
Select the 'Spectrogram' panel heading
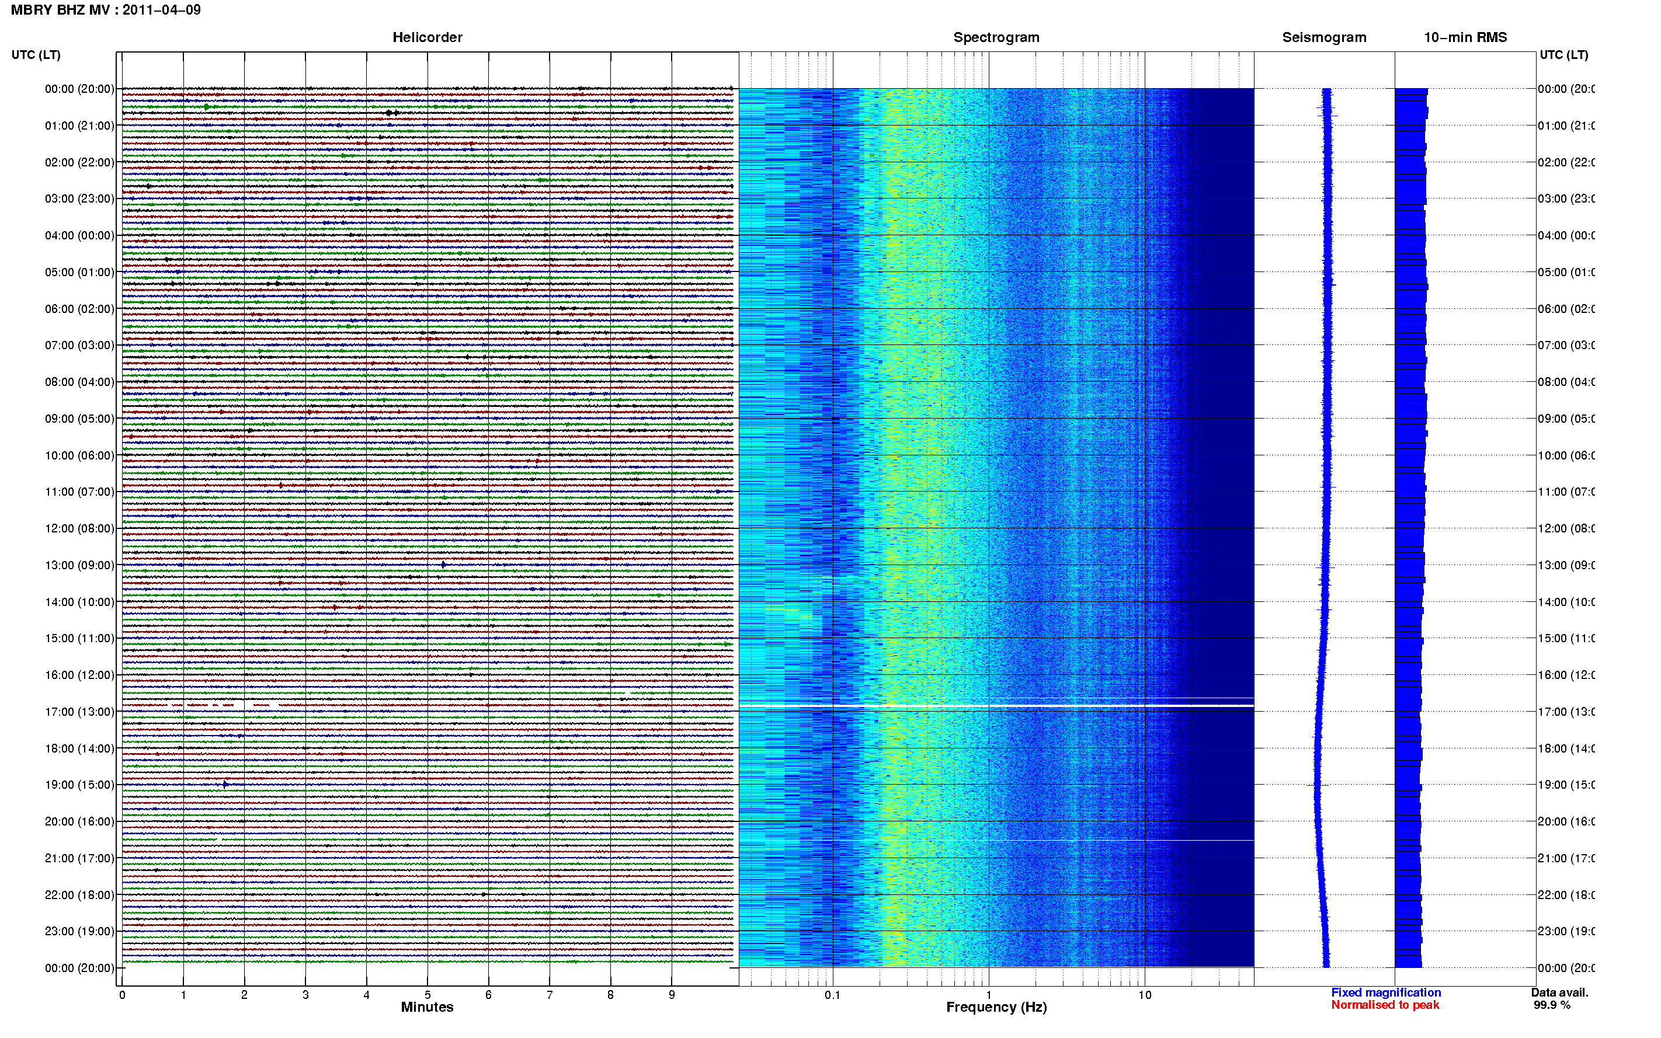pyautogui.click(x=996, y=38)
